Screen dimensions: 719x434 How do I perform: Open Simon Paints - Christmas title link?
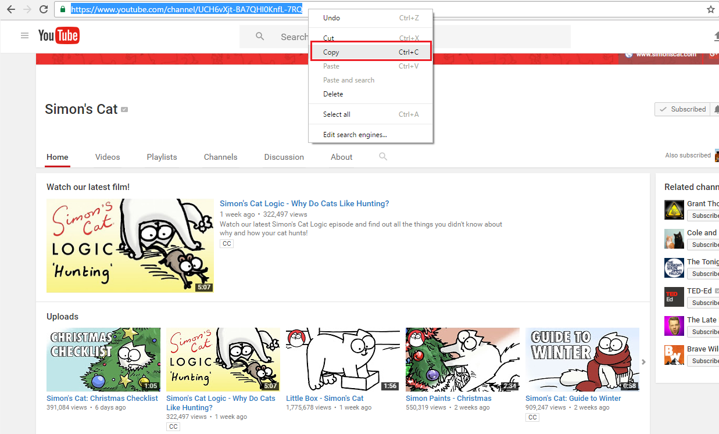449,398
